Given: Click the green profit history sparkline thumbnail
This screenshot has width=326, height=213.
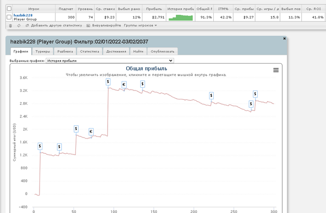Looking at the screenshot, I should [x=181, y=18].
